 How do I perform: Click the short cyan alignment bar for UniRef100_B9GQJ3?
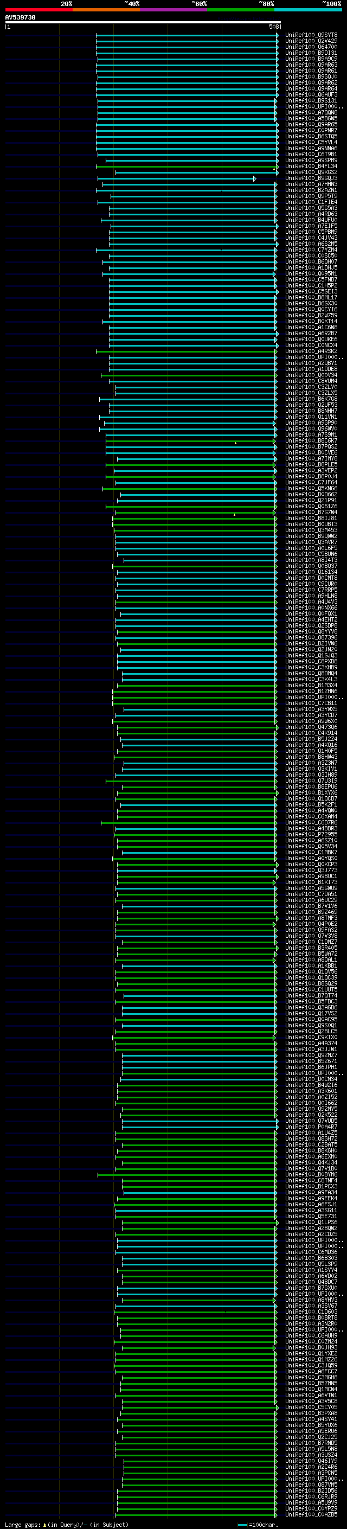pyautogui.click(x=177, y=178)
